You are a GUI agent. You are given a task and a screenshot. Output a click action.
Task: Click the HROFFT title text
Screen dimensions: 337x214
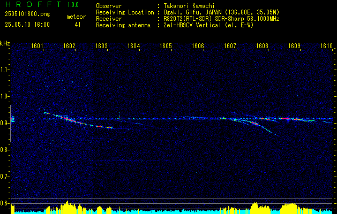pos(33,4)
